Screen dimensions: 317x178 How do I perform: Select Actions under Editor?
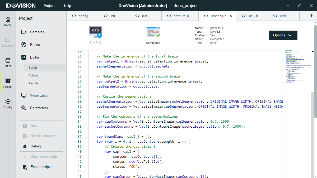click(x=33, y=75)
